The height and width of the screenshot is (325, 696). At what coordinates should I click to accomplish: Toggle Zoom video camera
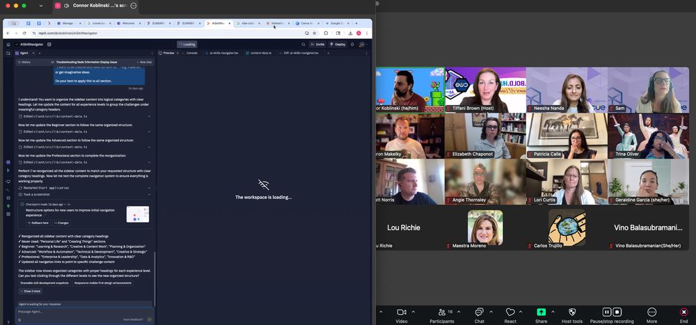pos(402,315)
